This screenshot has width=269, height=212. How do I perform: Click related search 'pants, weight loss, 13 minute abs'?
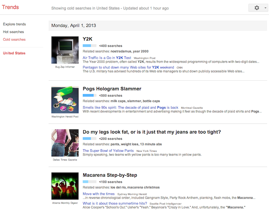point(136,144)
